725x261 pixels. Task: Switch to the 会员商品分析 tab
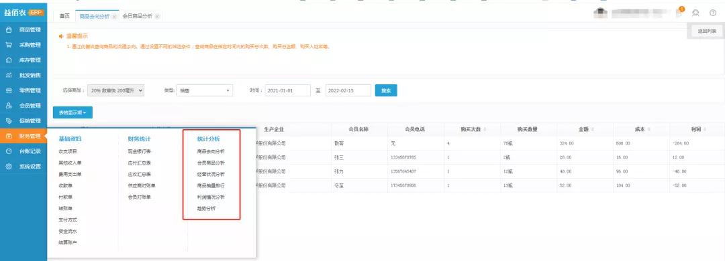[x=137, y=16]
